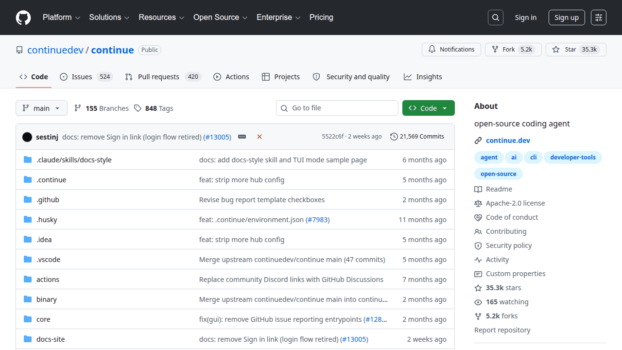Viewport: 622px width, 350px height.
Task: Switch to the Projects tab
Action: (281, 77)
